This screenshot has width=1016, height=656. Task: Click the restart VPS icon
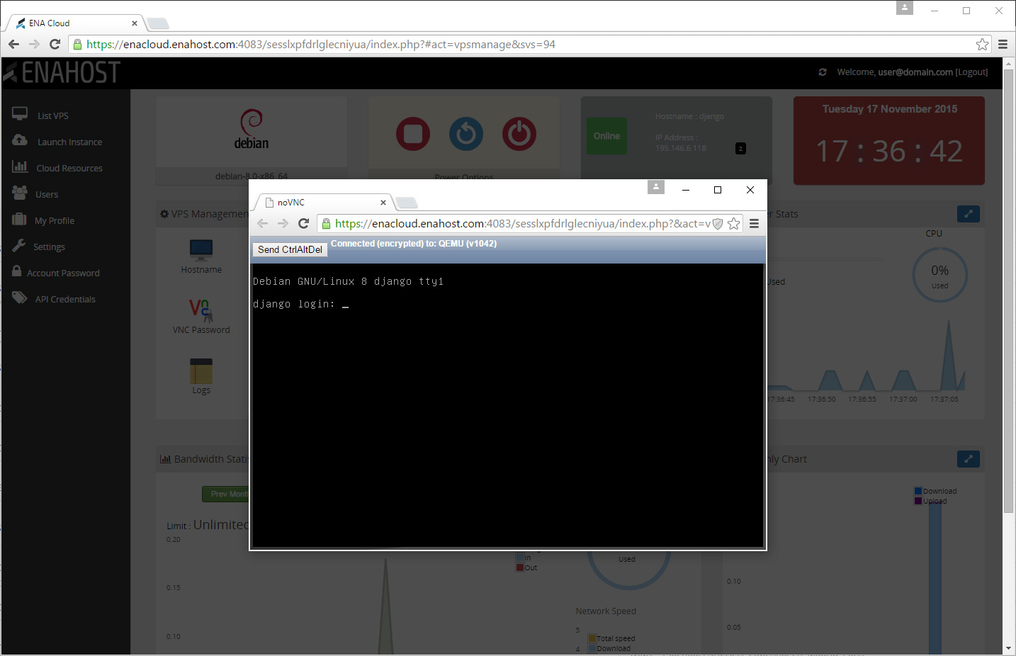(466, 133)
